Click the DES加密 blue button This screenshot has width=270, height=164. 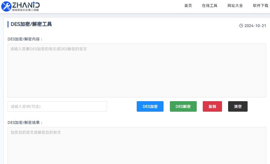150,106
